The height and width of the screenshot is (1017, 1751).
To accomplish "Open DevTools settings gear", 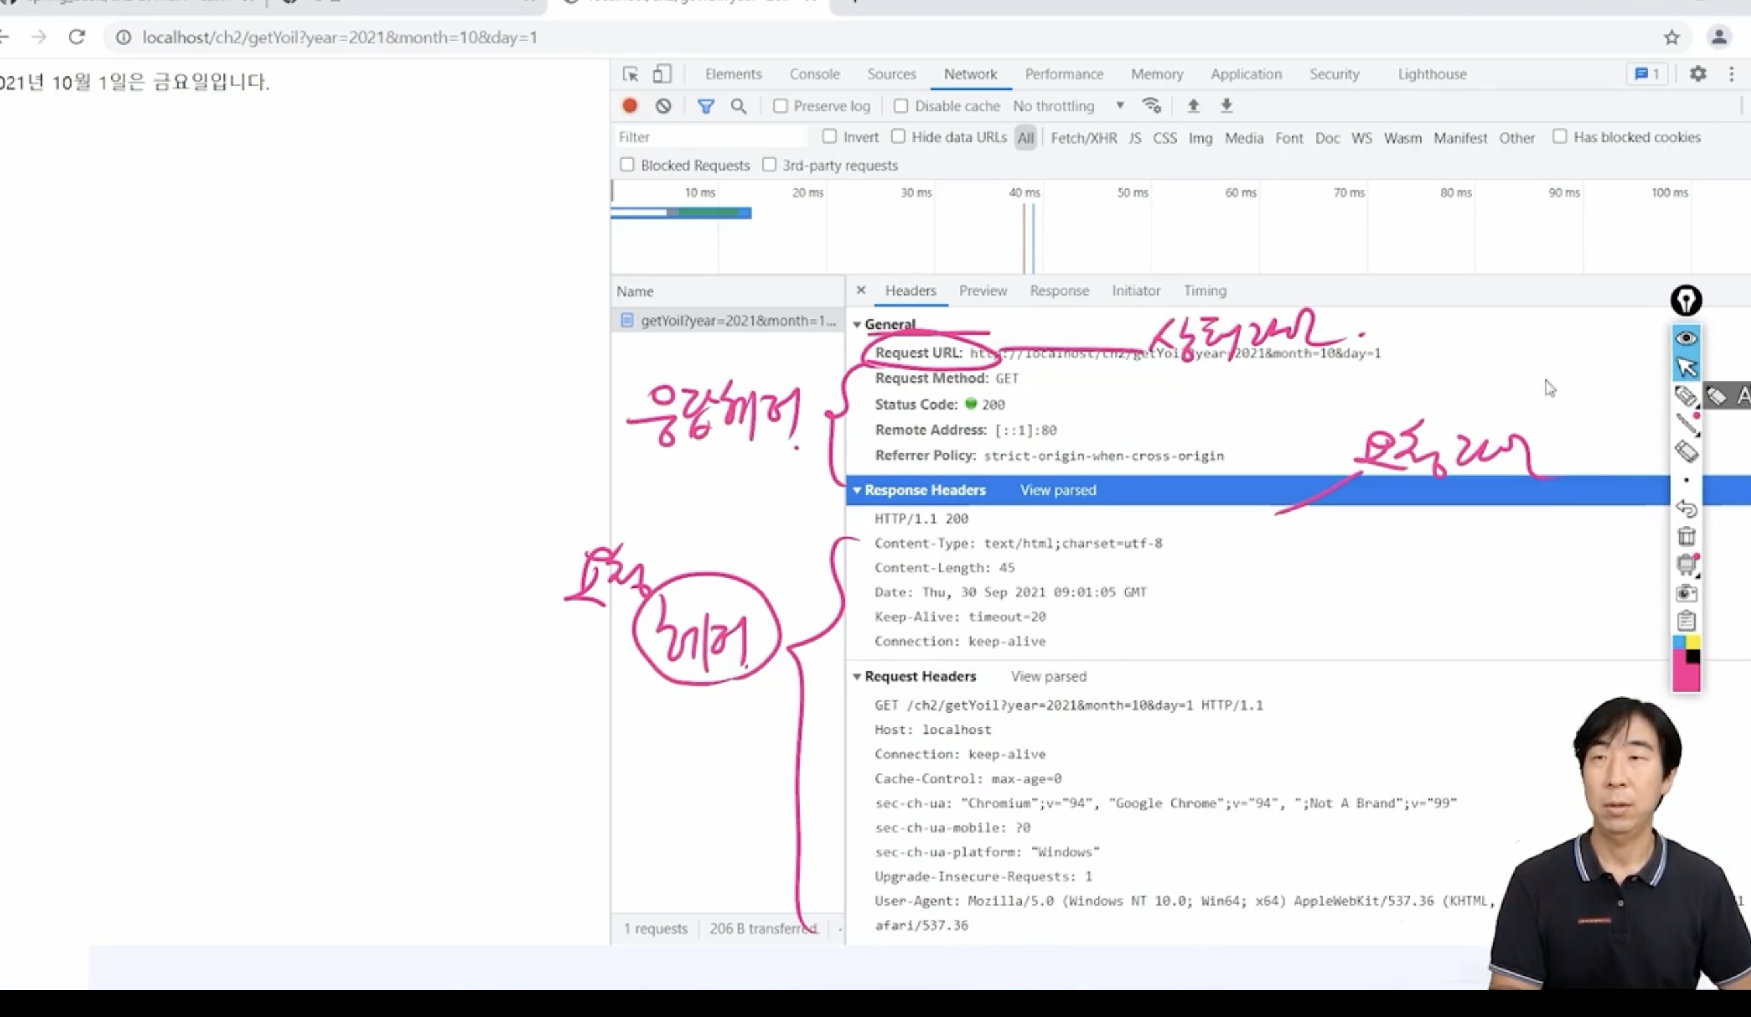I will [x=1698, y=74].
